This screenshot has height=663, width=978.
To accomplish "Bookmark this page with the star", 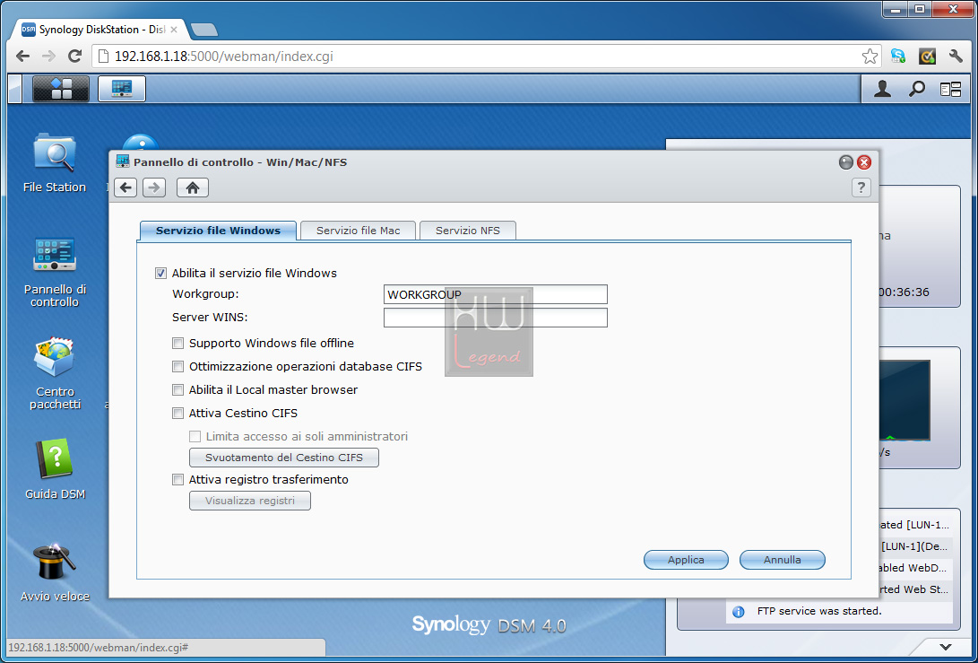I will coord(870,57).
